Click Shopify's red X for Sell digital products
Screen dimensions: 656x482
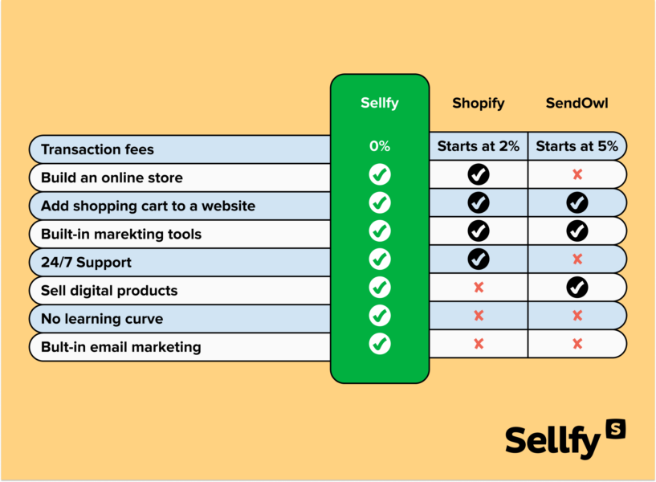click(x=479, y=288)
